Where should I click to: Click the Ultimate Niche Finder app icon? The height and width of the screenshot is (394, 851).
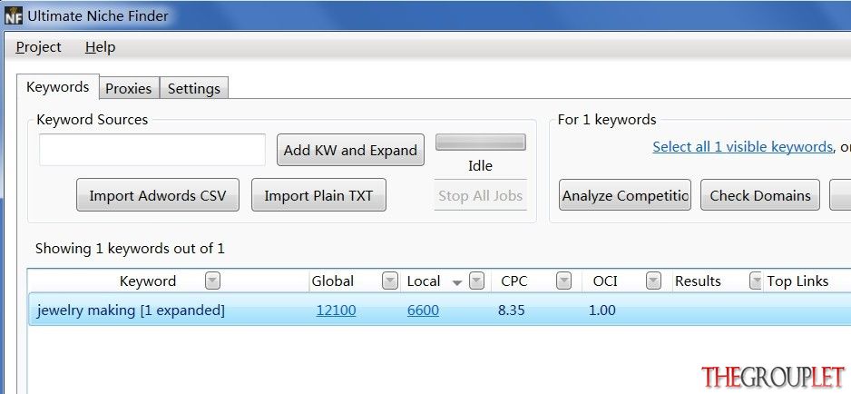13,15
